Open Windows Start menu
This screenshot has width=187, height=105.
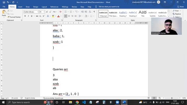[x=3, y=102]
